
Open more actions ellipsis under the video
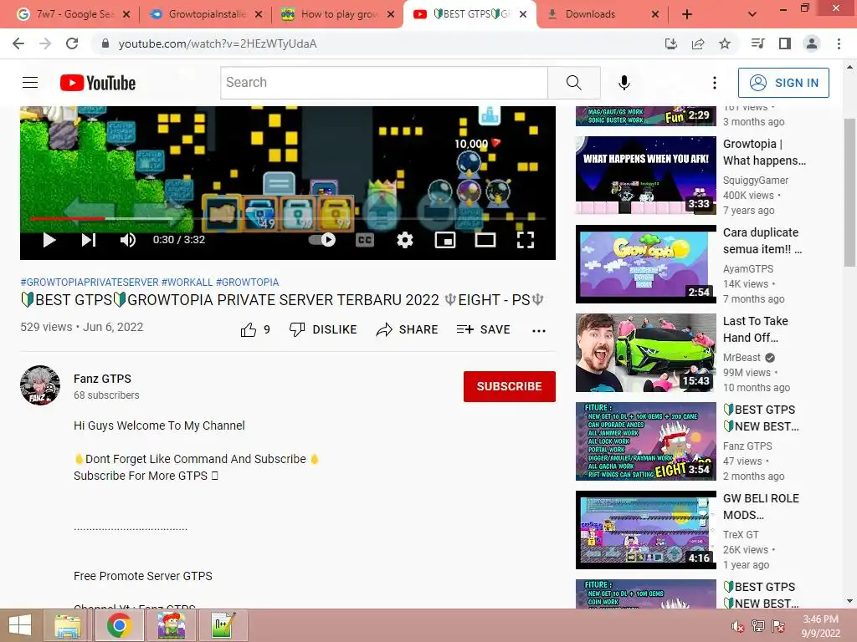point(539,330)
